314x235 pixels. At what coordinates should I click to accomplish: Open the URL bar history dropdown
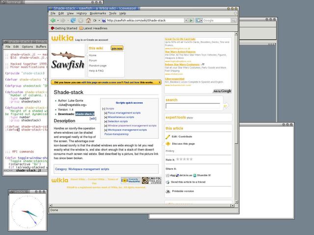[186, 21]
